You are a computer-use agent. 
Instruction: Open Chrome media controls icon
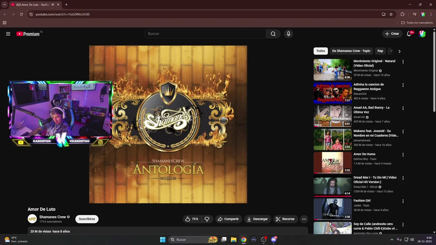[415, 14]
